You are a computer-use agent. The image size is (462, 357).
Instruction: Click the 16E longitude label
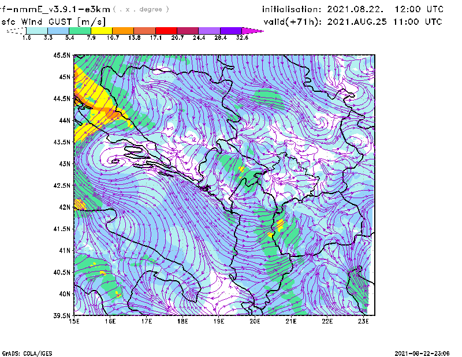(x=110, y=321)
